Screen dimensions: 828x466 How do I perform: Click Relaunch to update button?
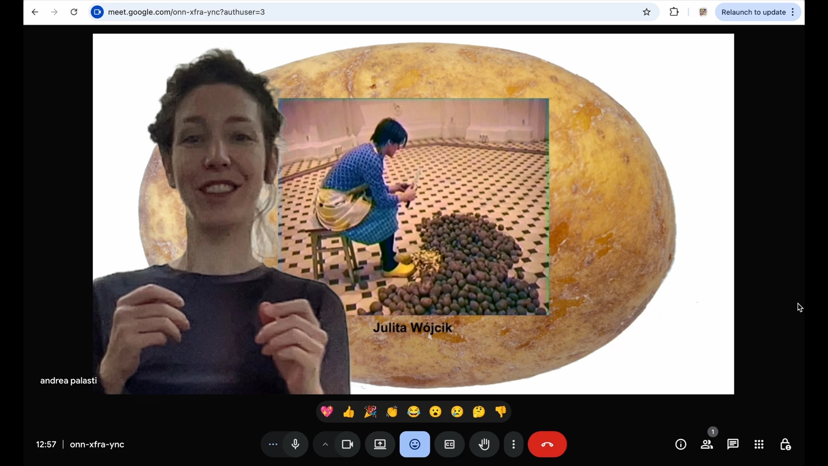tap(753, 12)
